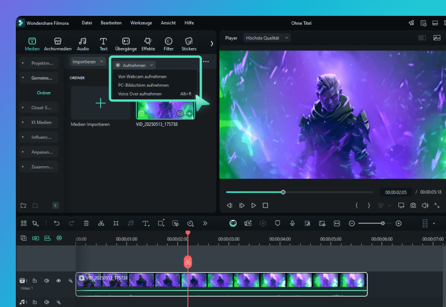This screenshot has height=307, width=446.
Task: Select the Crop tool in timeline toolbar
Action: [x=116, y=223]
